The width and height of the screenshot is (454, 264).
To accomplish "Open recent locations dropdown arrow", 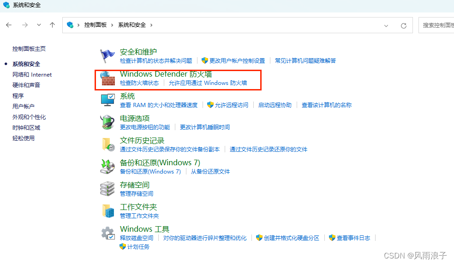I will (39, 25).
